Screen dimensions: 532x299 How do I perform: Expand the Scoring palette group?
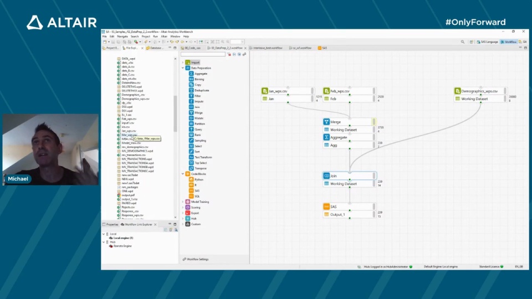[183, 208]
